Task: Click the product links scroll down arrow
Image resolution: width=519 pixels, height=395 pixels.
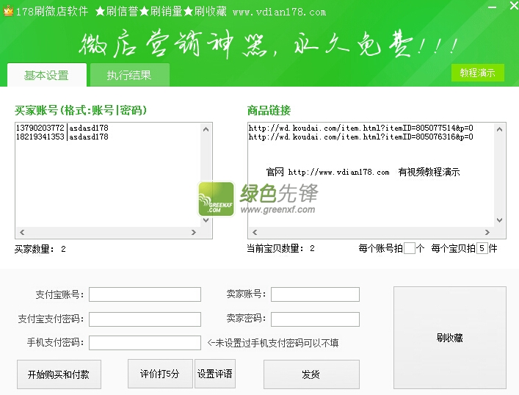Action: tap(499, 220)
